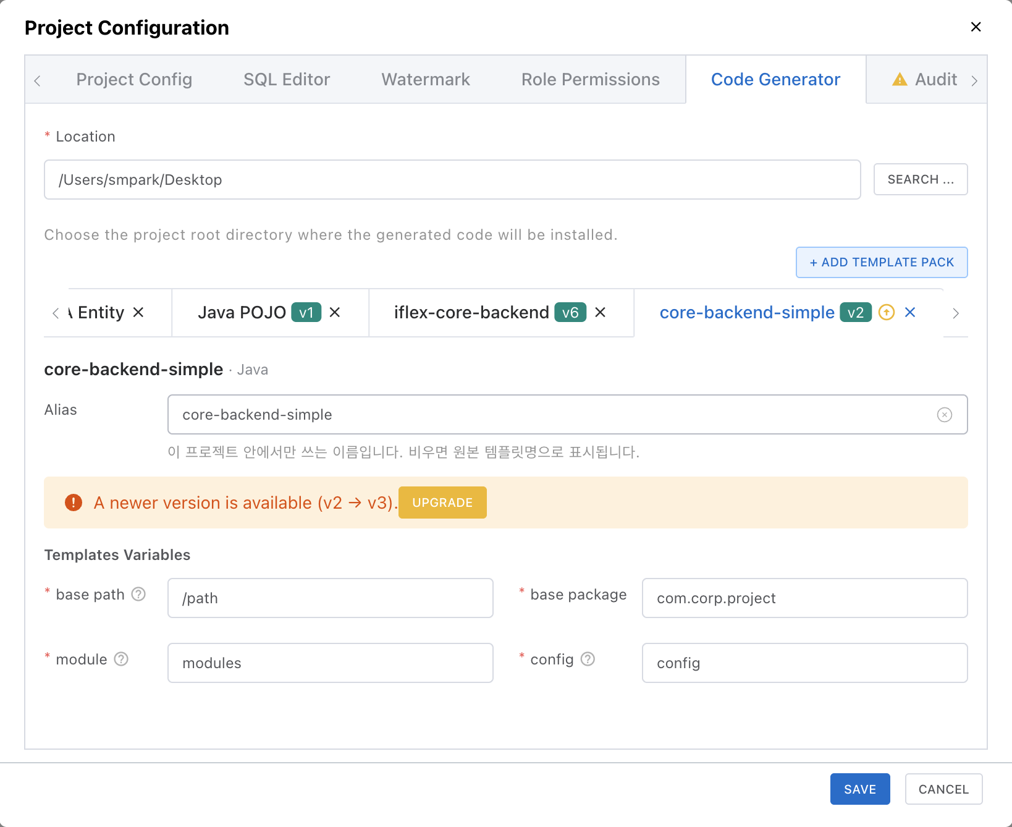Remove the Java POJO template pack

pos(335,313)
